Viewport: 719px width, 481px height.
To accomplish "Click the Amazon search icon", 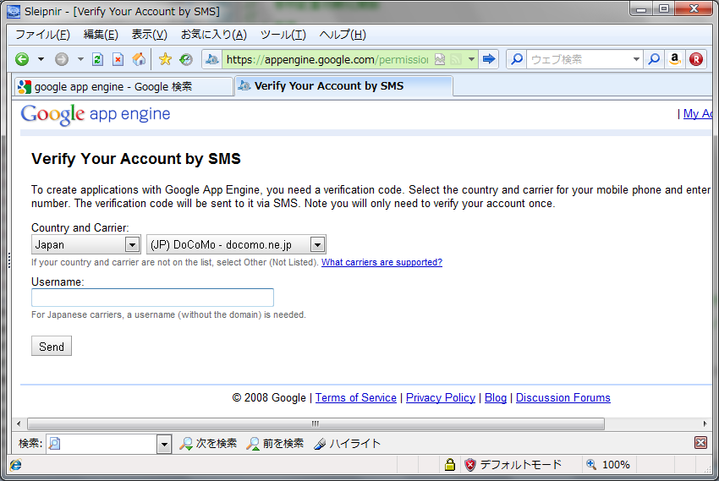I will pyautogui.click(x=674, y=59).
